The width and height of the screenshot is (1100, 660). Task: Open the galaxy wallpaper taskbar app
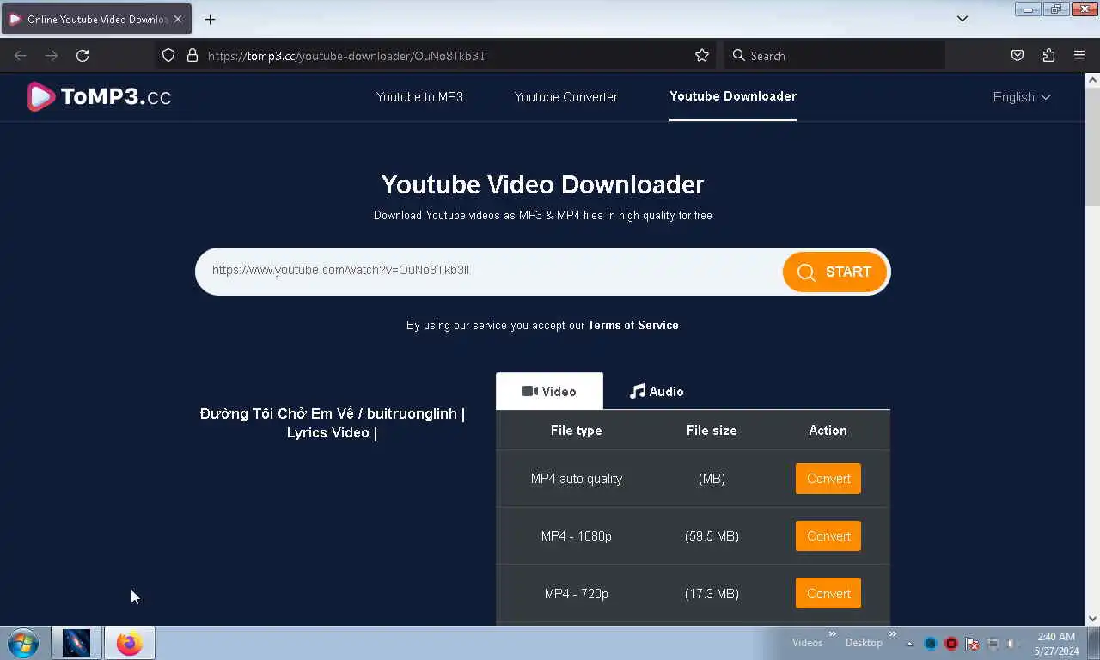(76, 643)
